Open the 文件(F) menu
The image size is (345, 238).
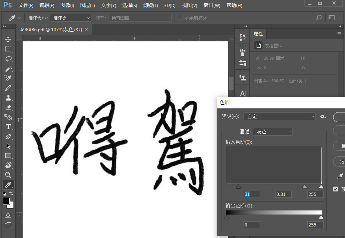[26, 5]
